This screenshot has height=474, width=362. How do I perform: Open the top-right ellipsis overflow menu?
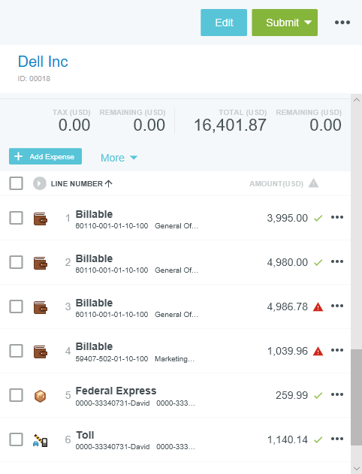point(342,23)
